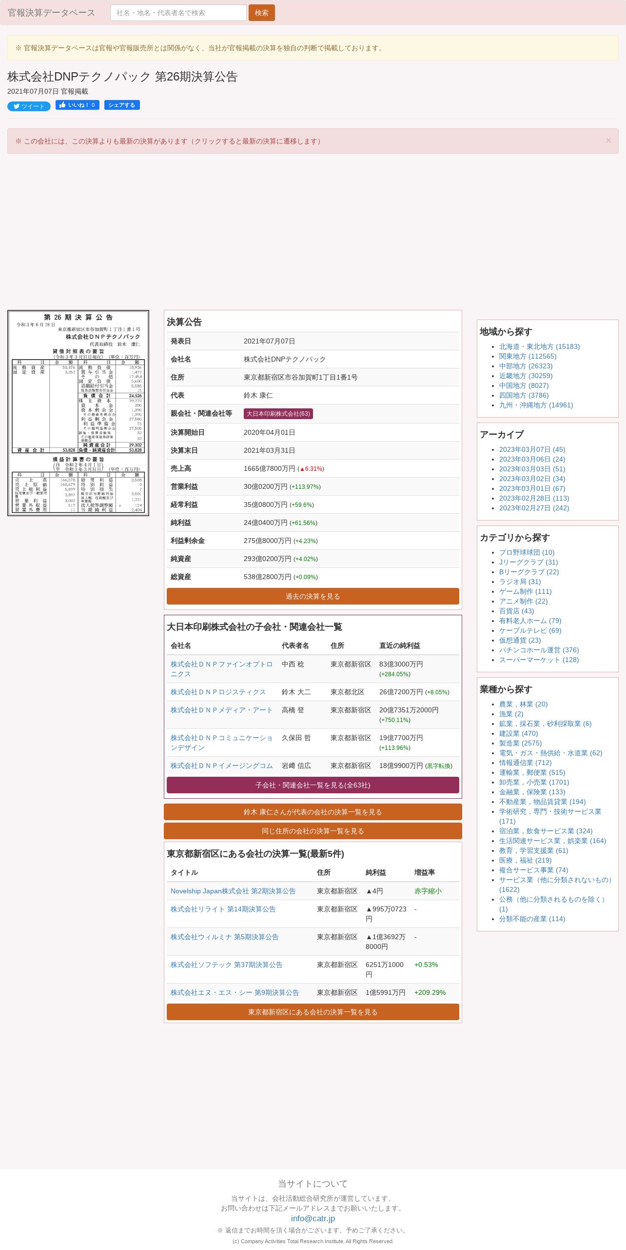Browse 農業，林業 (20) industry
This screenshot has width=626, height=1250.
coord(523,704)
